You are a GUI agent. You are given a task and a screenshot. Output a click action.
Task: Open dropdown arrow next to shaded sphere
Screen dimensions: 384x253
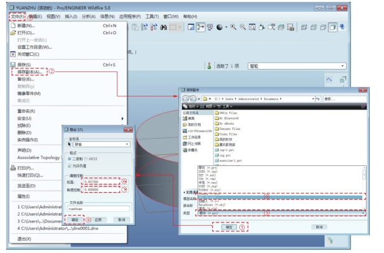tap(226, 27)
